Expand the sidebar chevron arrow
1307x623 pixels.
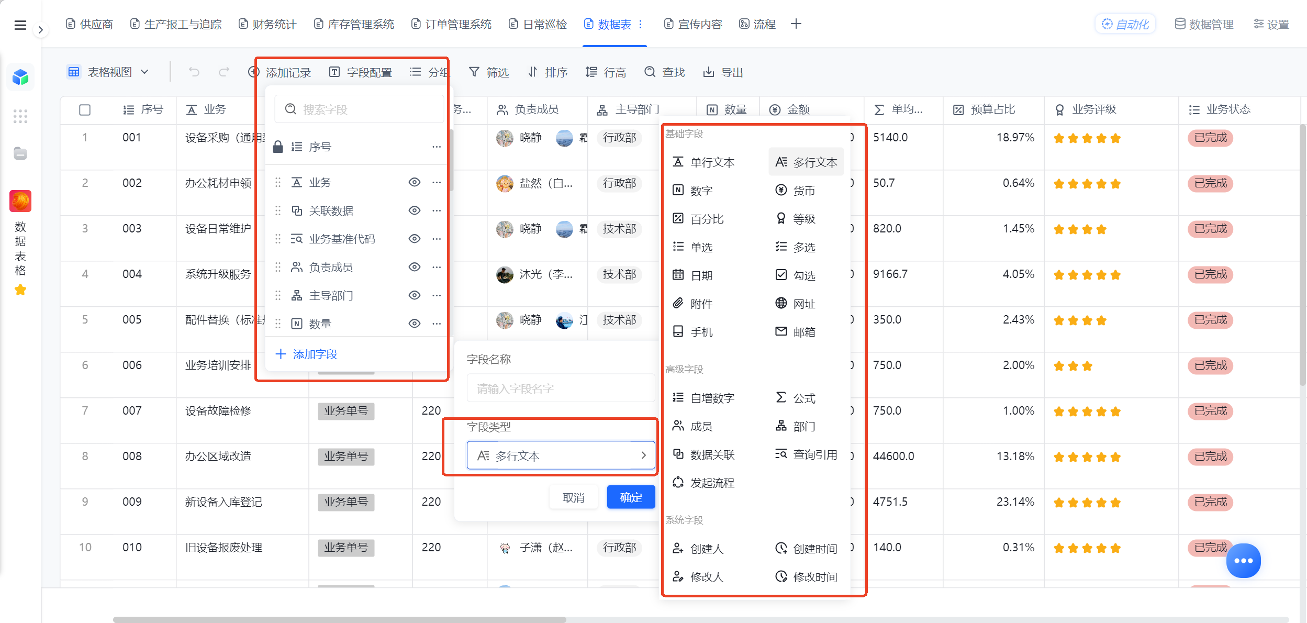click(x=40, y=30)
